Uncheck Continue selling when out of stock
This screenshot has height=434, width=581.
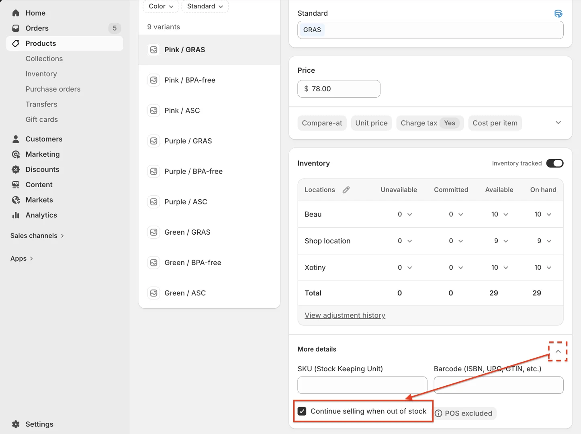(302, 411)
